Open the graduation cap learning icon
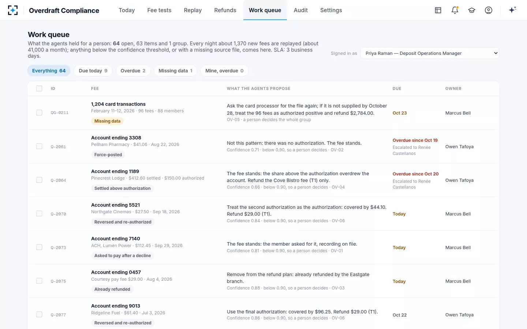Screen dimensions: 527x329 472,10
